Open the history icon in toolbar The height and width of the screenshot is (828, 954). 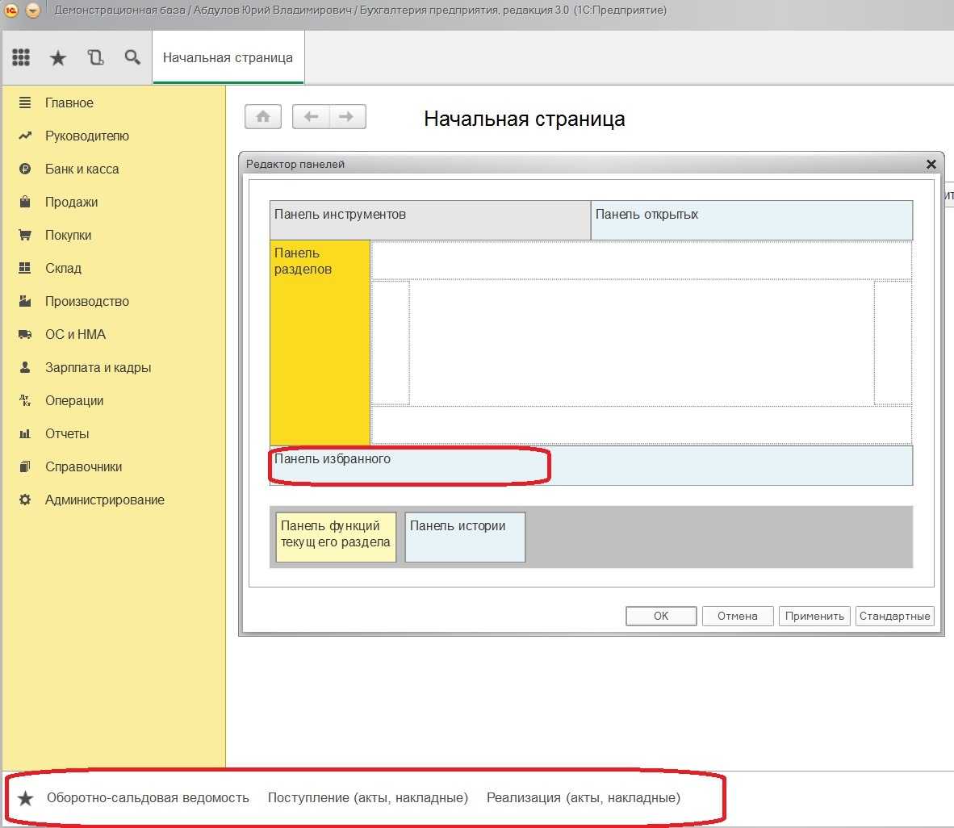pos(95,57)
